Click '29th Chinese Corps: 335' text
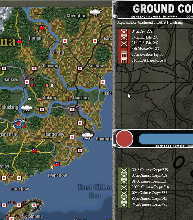This screenshot has height=220, width=193. [x=149, y=193]
